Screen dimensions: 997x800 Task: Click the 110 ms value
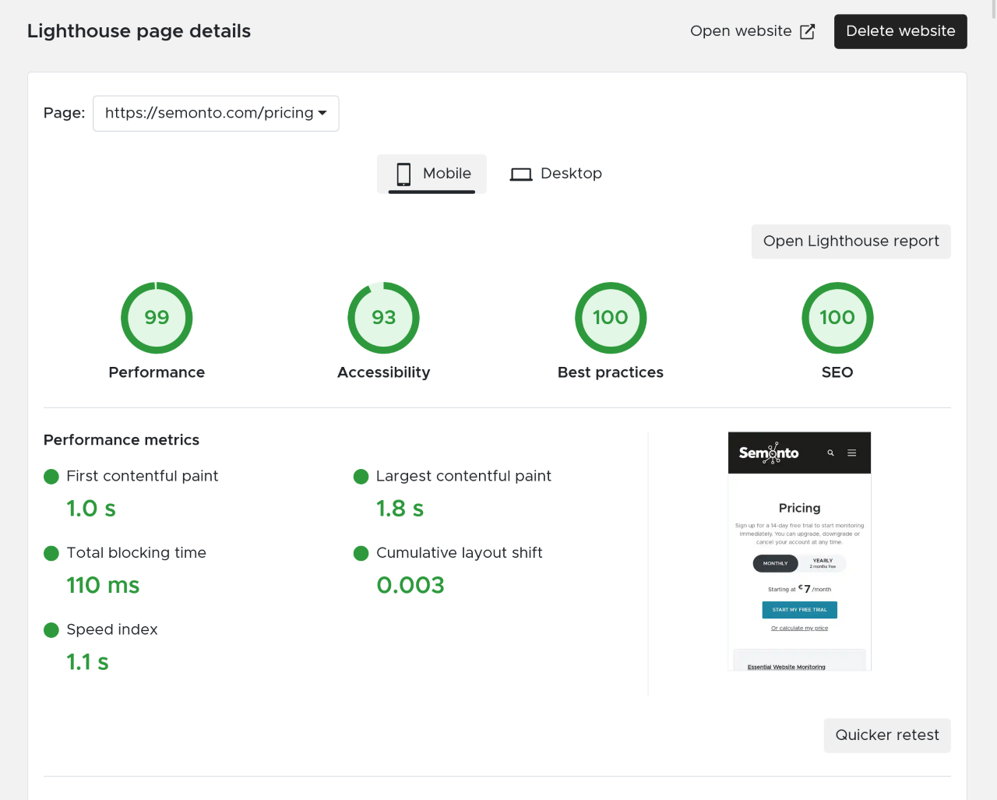[x=103, y=585]
